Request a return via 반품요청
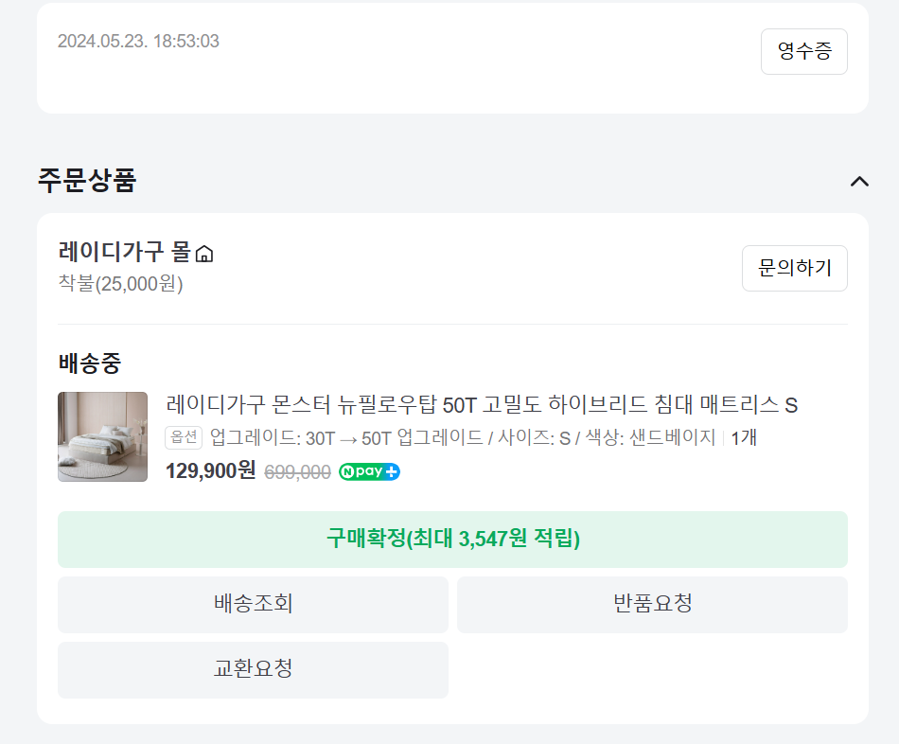 (652, 604)
